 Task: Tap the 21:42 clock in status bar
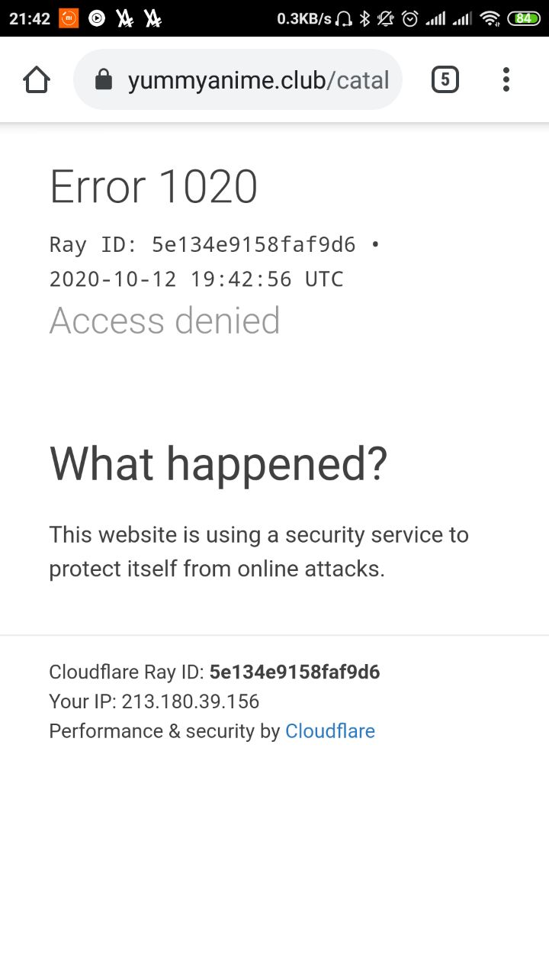pyautogui.click(x=29, y=18)
